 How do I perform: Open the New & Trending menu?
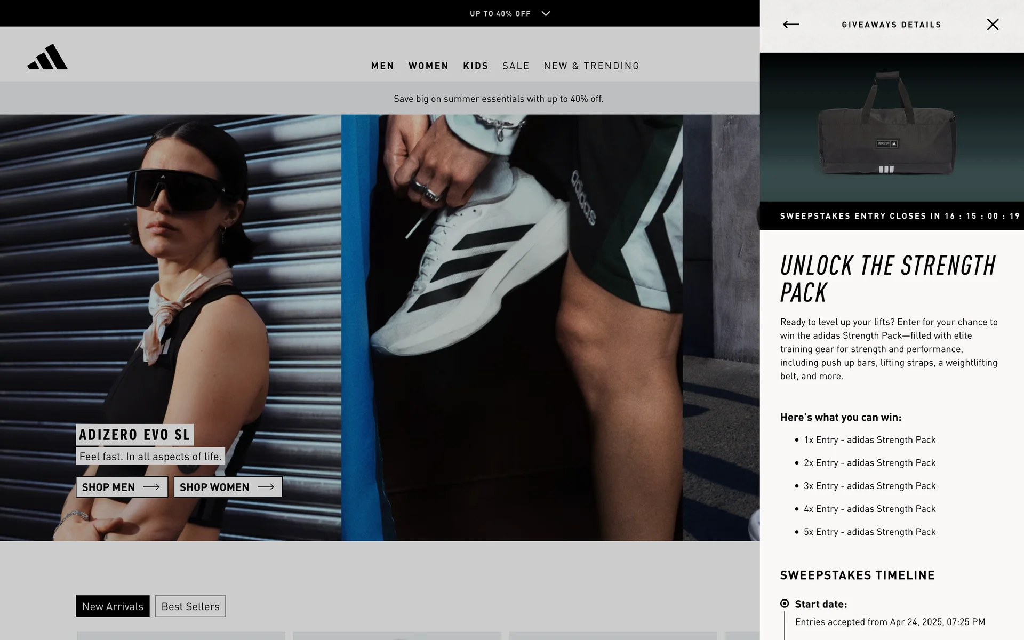click(591, 66)
